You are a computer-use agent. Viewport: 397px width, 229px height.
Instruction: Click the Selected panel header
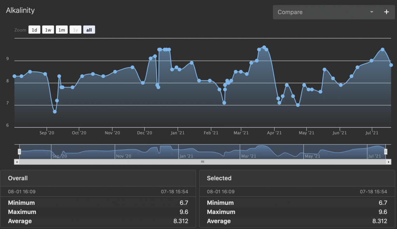click(297, 178)
